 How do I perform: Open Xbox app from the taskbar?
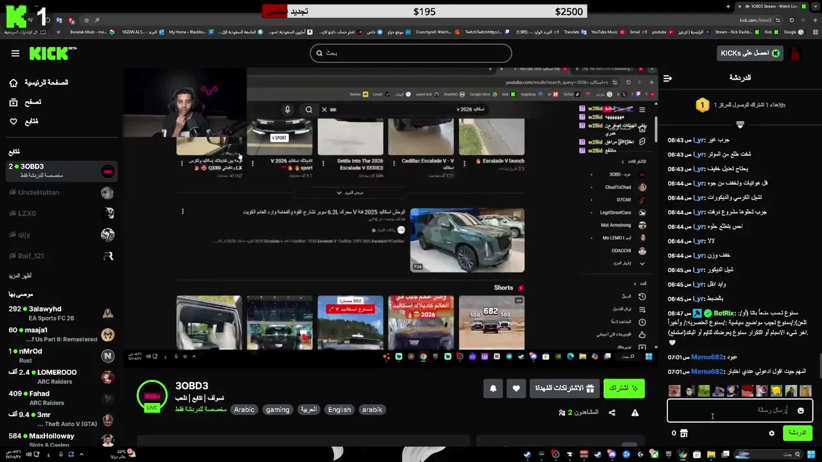(655, 454)
